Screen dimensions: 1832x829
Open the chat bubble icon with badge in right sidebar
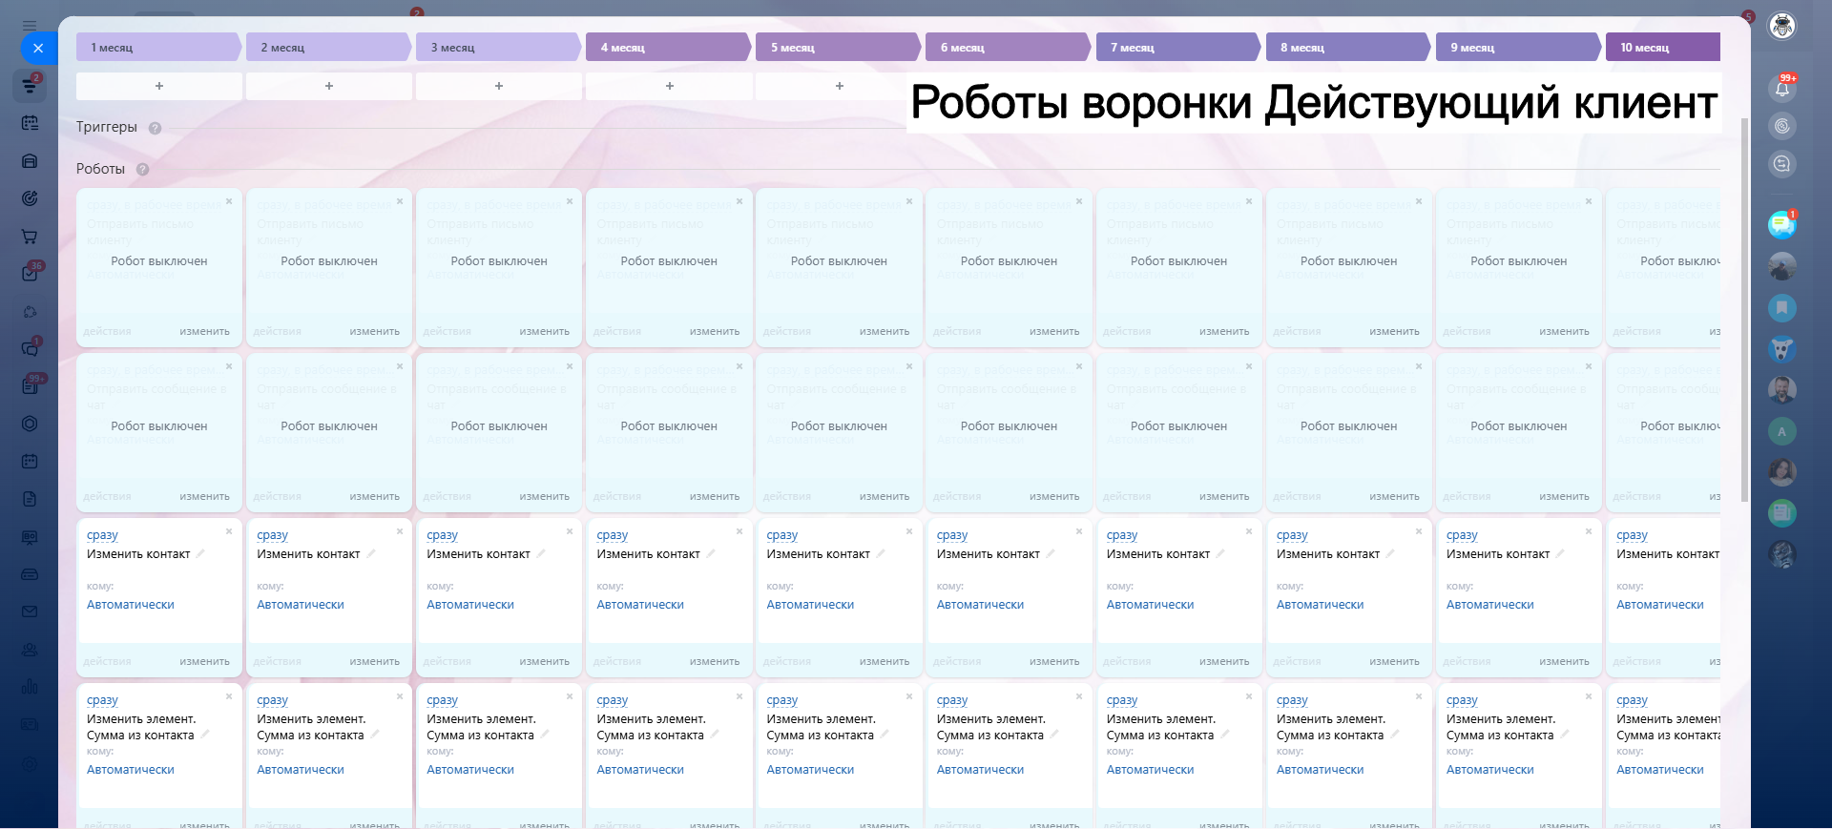click(1781, 225)
